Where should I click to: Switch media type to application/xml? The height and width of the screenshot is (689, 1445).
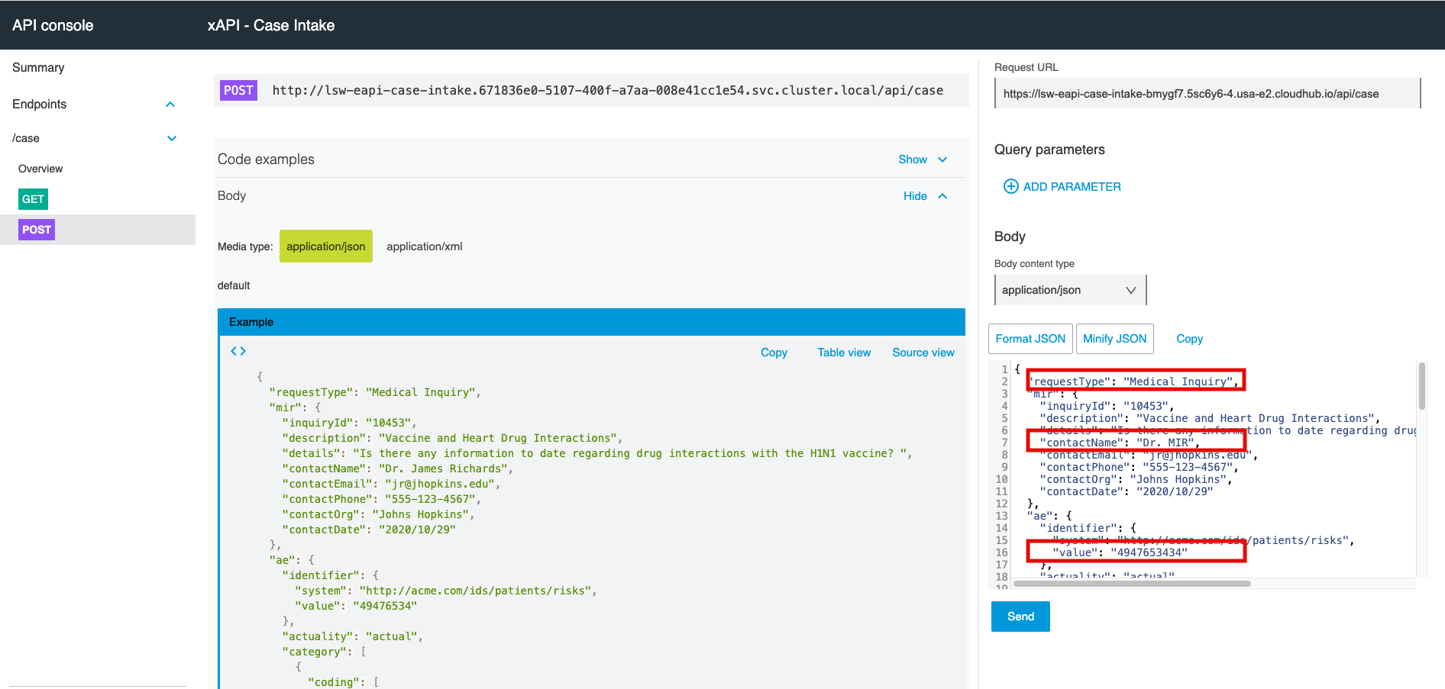[x=424, y=246]
